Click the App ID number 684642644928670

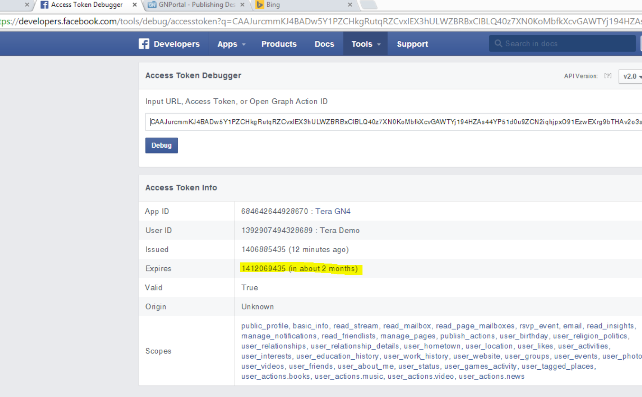pyautogui.click(x=275, y=211)
